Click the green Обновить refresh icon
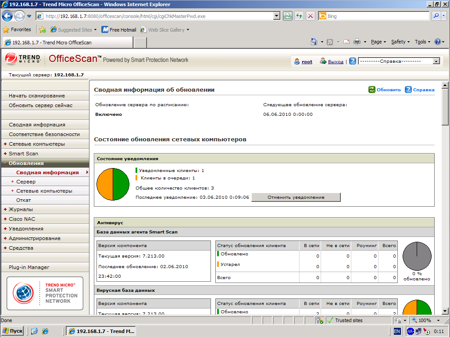450x337 pixels. (x=371, y=90)
